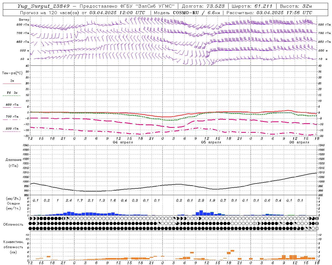Click the 3-hour precipitation value 1.3
This screenshot has height=265, width=332.
tap(102, 200)
